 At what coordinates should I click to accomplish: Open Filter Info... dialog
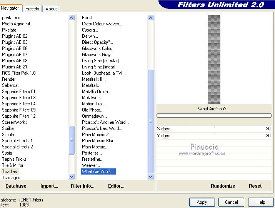83,186
